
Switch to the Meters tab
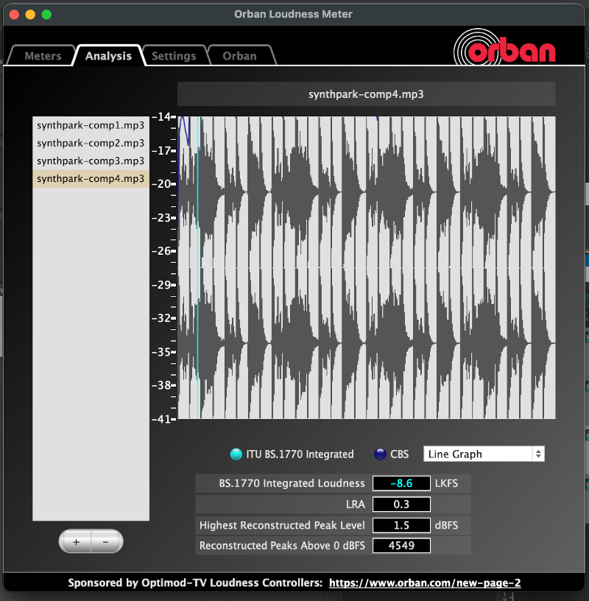pyautogui.click(x=43, y=56)
